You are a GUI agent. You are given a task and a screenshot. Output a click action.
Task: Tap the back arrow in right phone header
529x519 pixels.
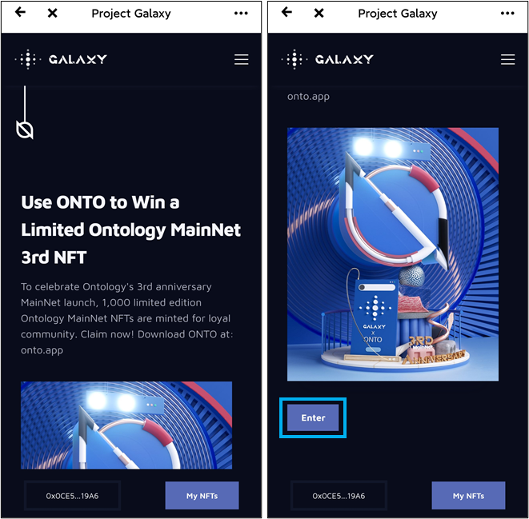[x=287, y=13]
